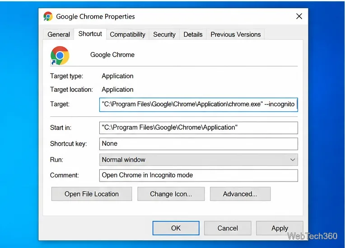Image resolution: width=345 pixels, height=248 pixels.
Task: Click the Target type label
Action: (x=67, y=76)
